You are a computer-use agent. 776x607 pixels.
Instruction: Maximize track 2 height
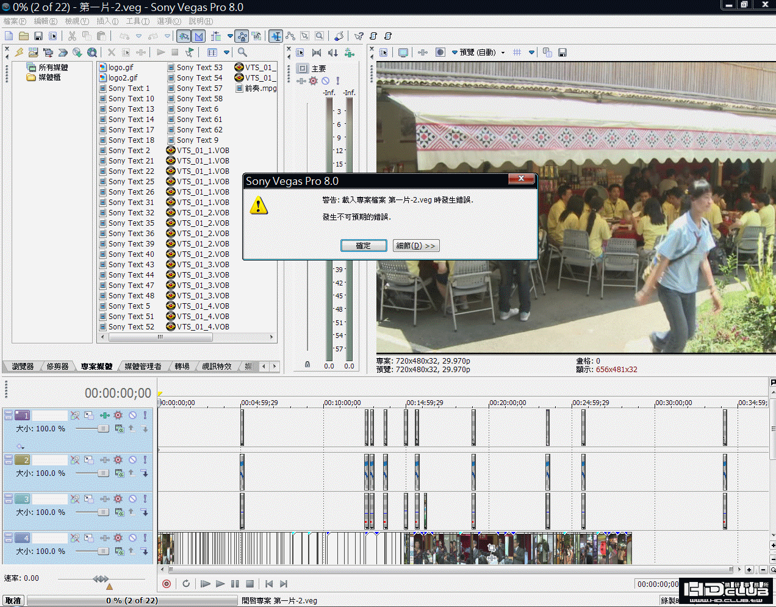(9, 462)
